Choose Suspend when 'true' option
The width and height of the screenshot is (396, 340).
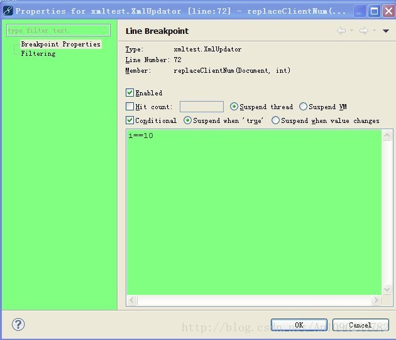pyautogui.click(x=187, y=120)
